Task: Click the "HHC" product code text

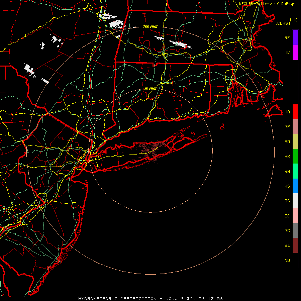Action: pyautogui.click(x=294, y=20)
